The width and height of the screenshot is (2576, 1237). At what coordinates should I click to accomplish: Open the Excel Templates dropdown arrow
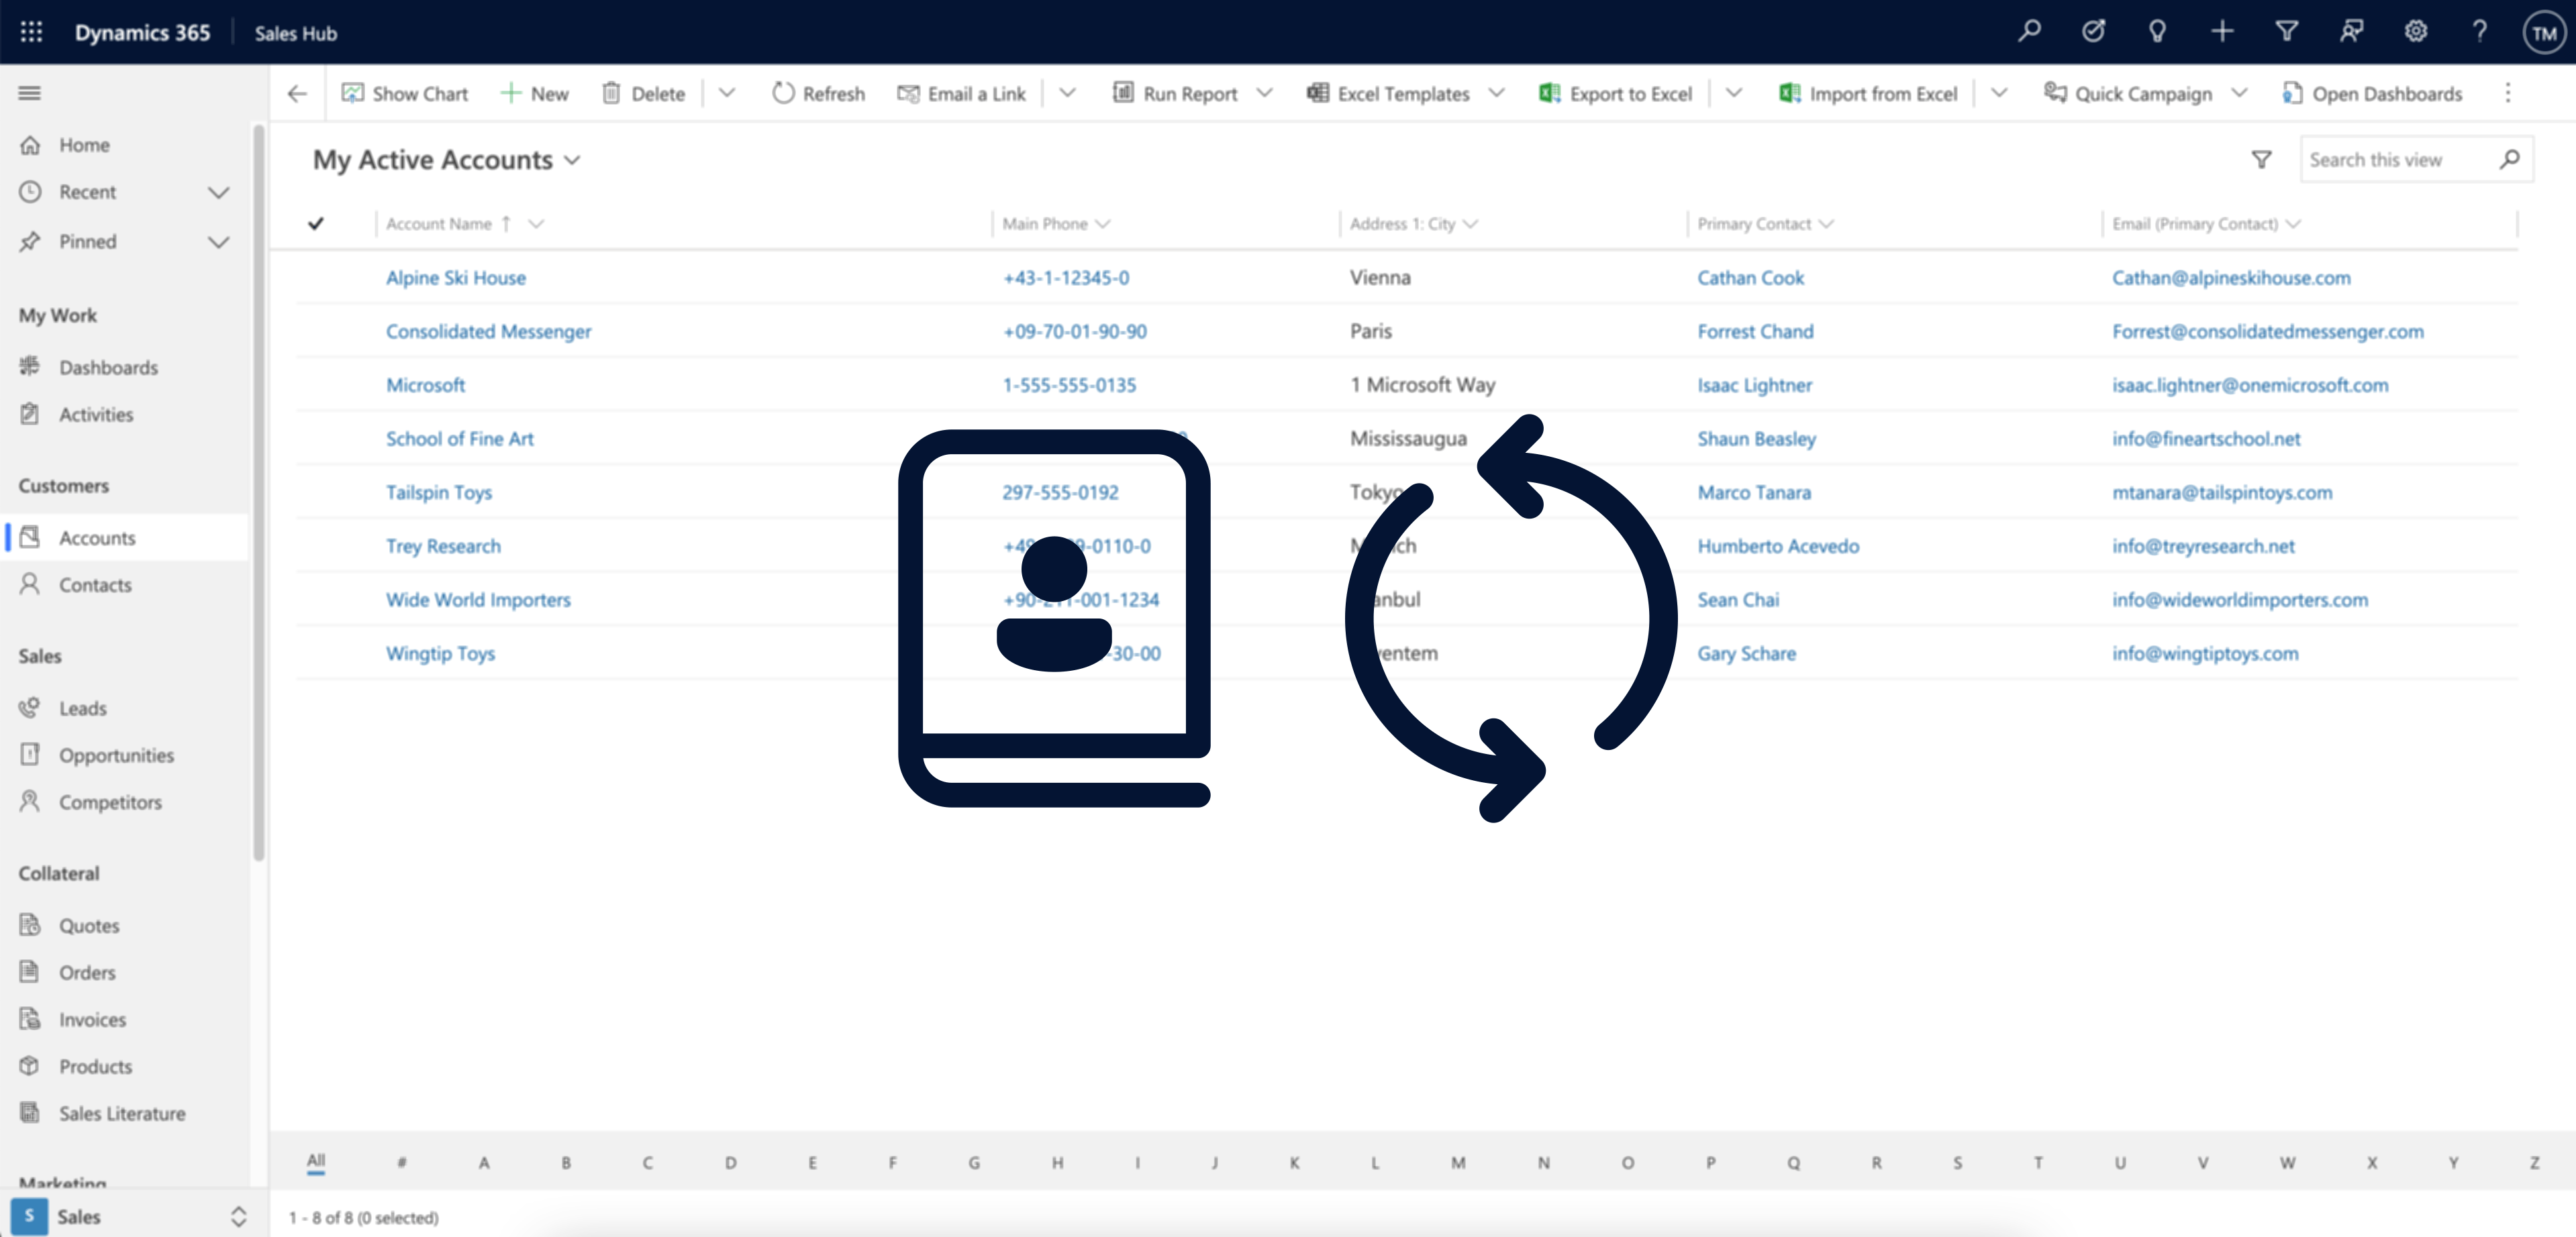click(x=1496, y=93)
